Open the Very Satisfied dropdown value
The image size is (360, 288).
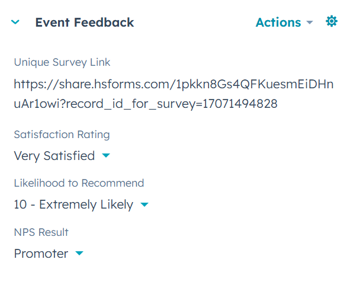click(x=62, y=156)
